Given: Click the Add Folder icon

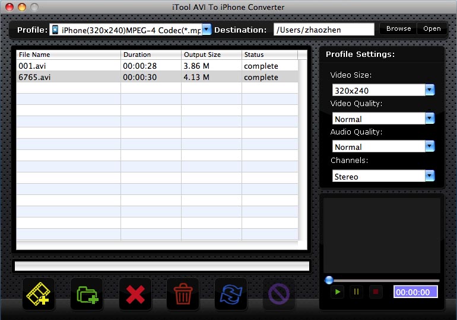Looking at the screenshot, I should point(87,294).
